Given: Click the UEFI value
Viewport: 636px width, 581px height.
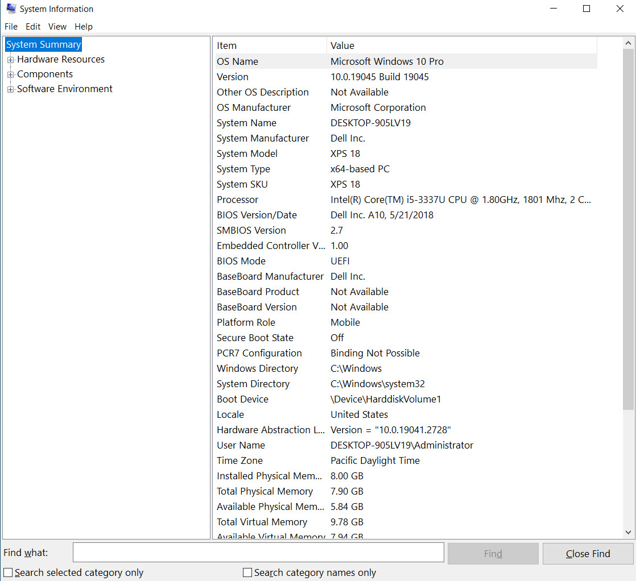Looking at the screenshot, I should pos(340,262).
